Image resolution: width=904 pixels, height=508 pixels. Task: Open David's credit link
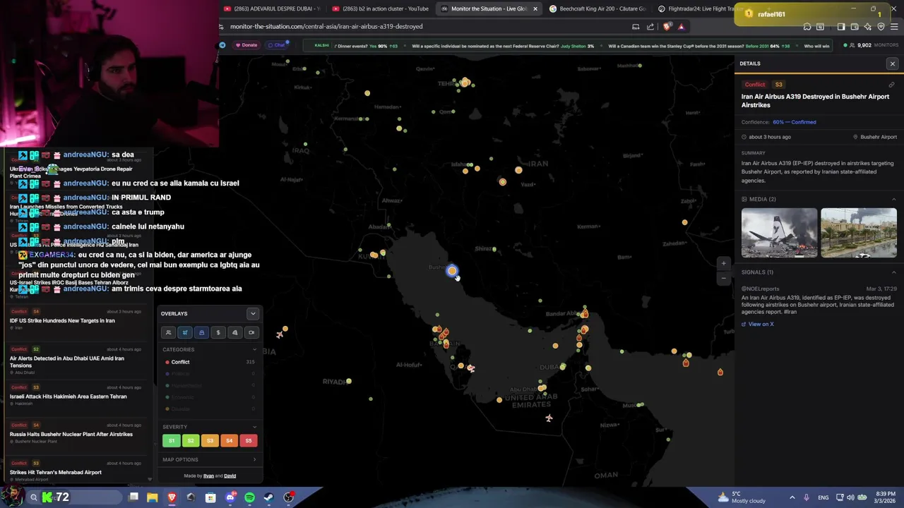click(x=230, y=476)
